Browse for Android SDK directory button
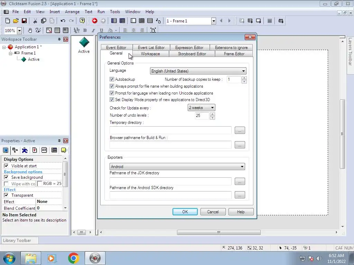Image resolution: width=354 pixels, height=265 pixels. click(x=240, y=195)
